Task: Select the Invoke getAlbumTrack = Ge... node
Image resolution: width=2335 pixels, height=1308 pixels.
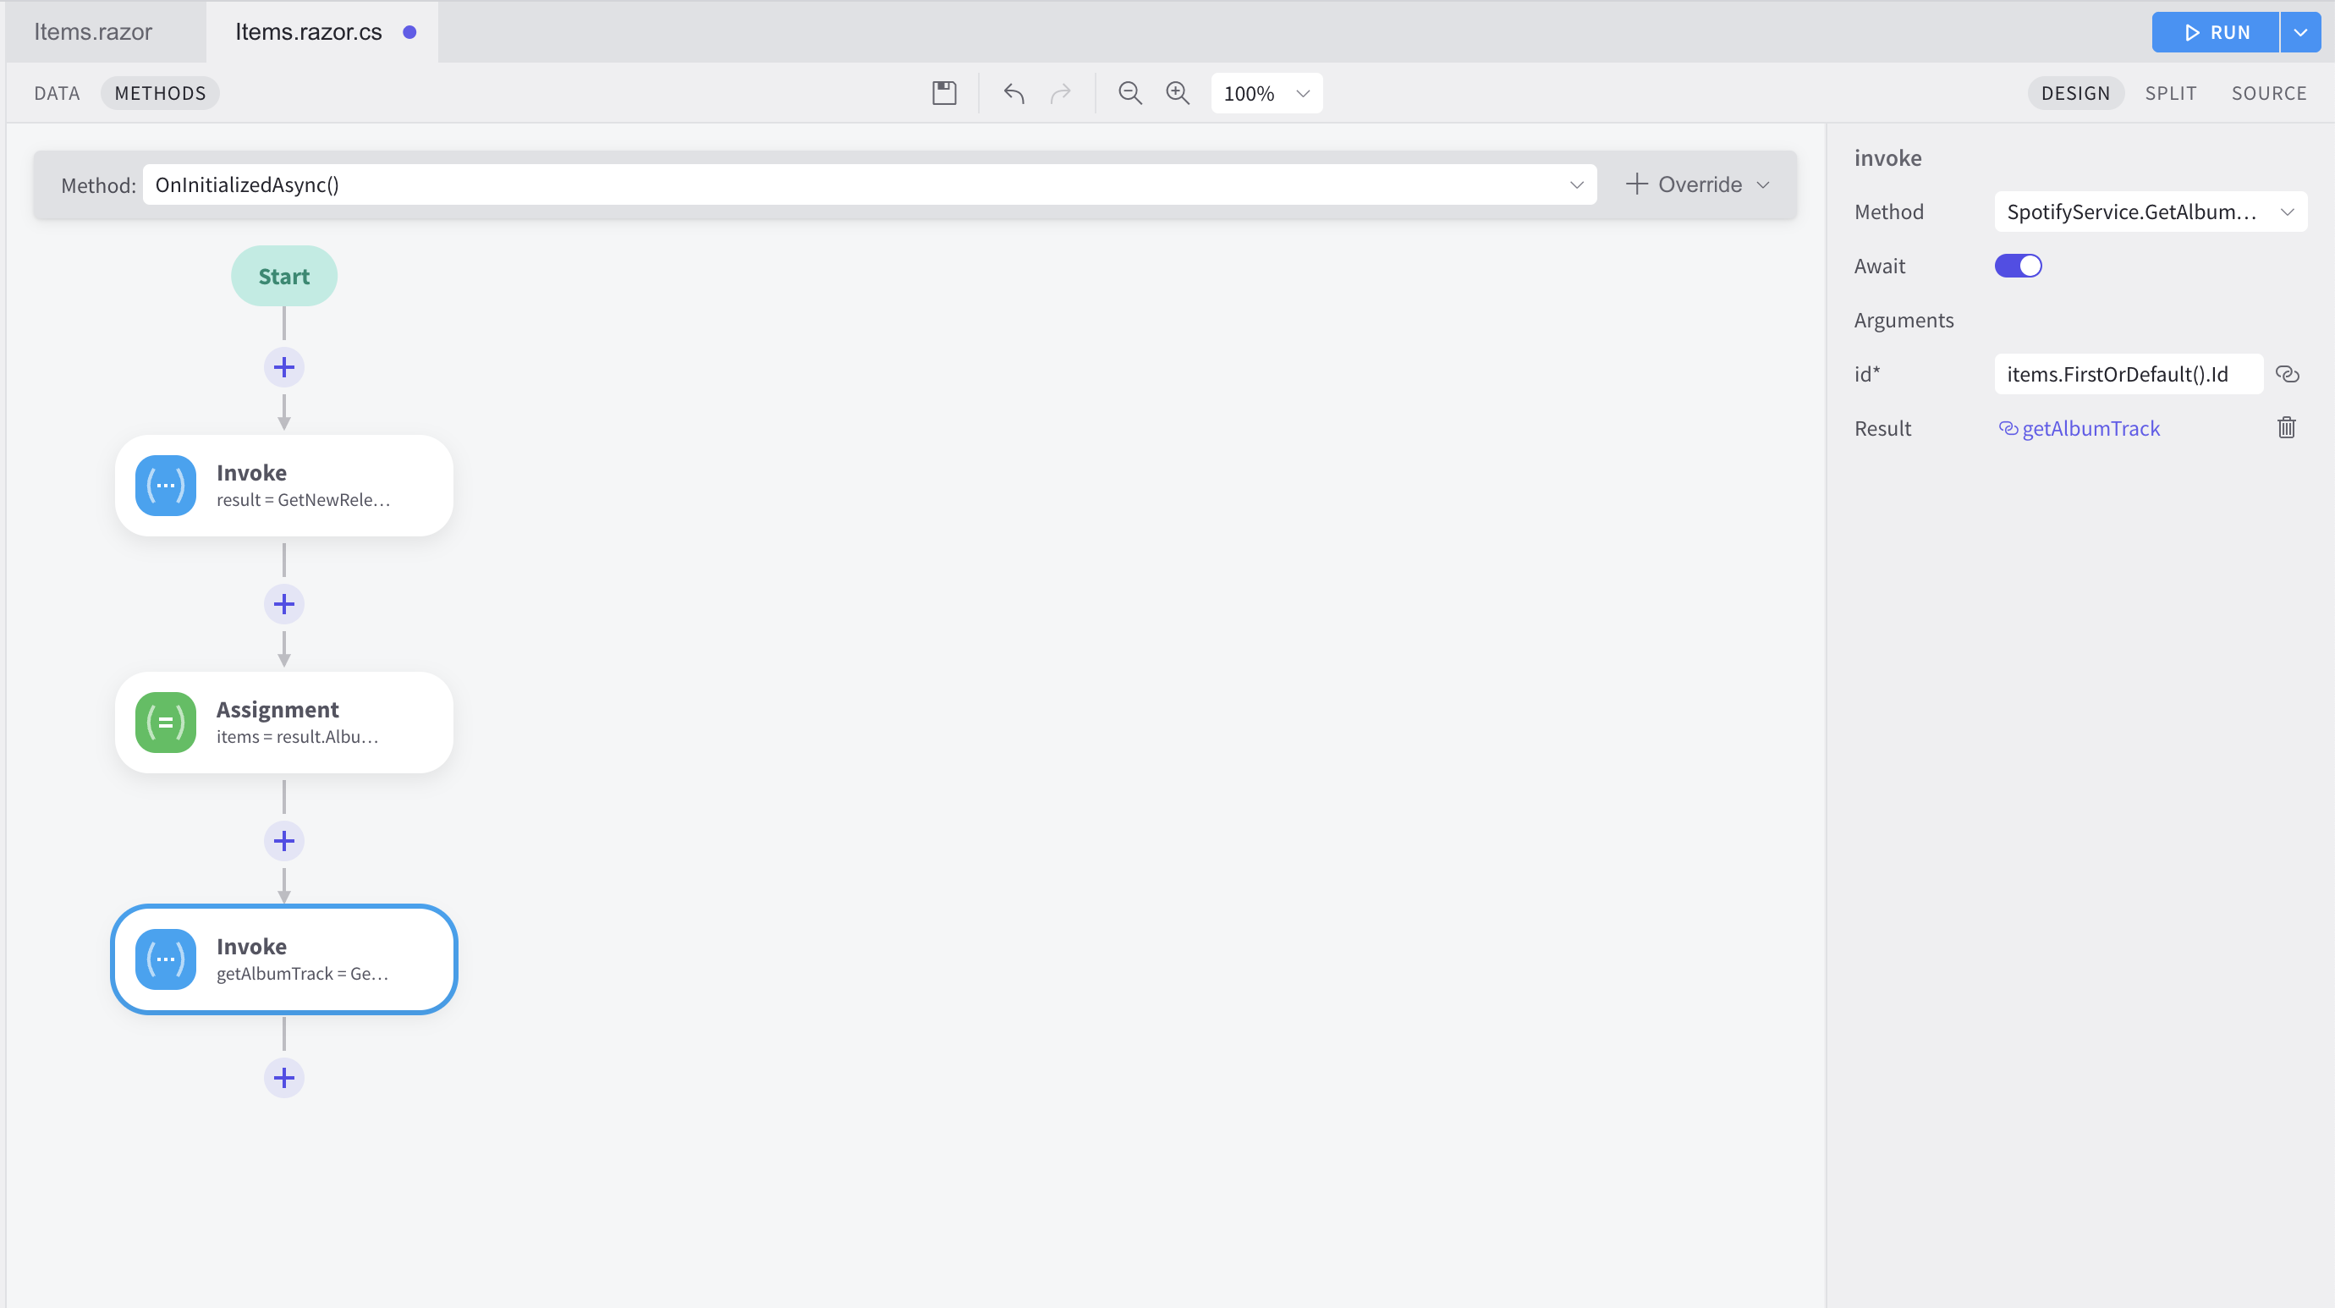Action: [x=283, y=959]
